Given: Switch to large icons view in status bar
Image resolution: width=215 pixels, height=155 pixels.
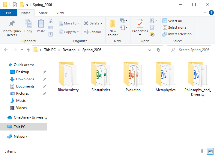Looking at the screenshot, I should point(211,151).
